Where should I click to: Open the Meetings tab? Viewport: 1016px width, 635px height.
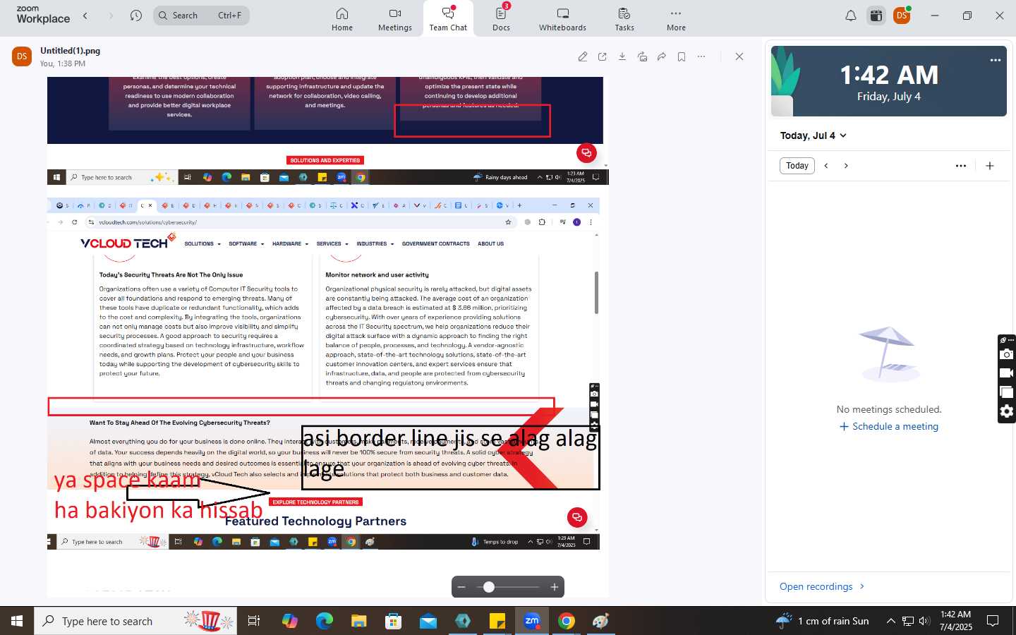tap(395, 19)
